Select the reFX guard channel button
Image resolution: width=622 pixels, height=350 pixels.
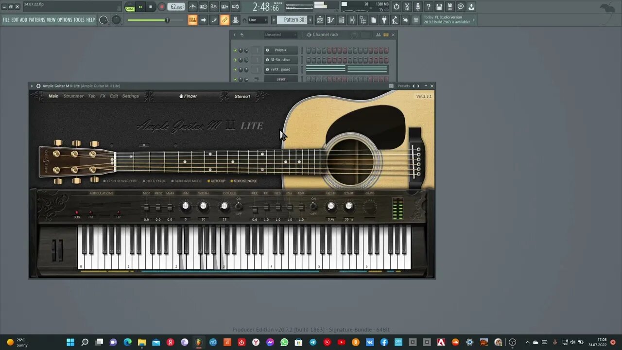coord(280,70)
